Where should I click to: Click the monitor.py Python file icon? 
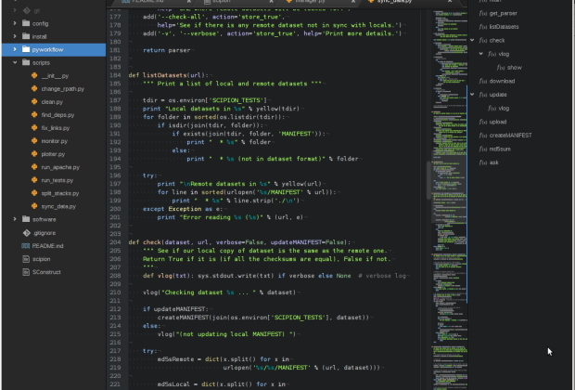point(34,140)
